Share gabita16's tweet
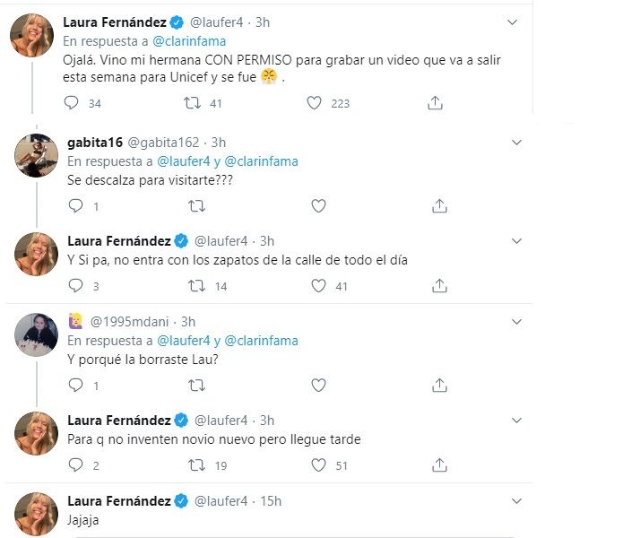Image resolution: width=623 pixels, height=538 pixels. coord(439,206)
